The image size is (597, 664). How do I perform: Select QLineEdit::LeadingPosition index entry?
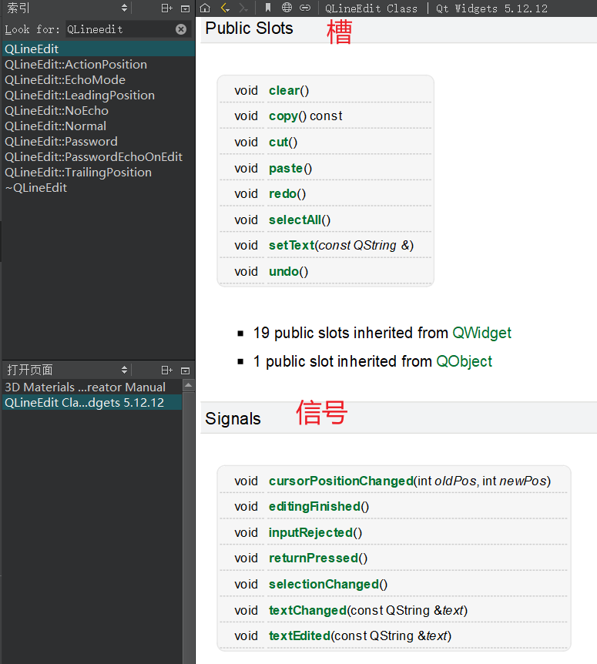coord(99,96)
